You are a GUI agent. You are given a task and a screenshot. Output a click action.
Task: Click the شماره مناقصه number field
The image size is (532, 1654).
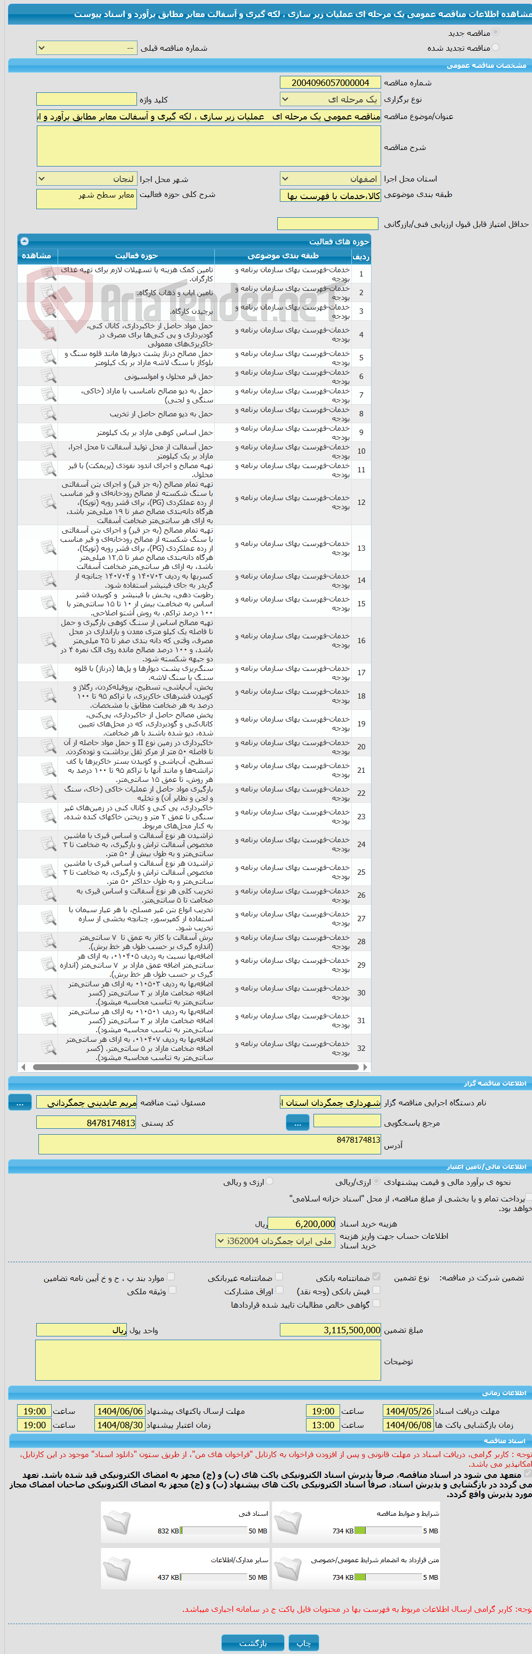coord(330,83)
